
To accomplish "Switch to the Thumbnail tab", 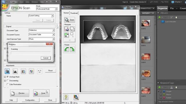I will tap(74, 13).
